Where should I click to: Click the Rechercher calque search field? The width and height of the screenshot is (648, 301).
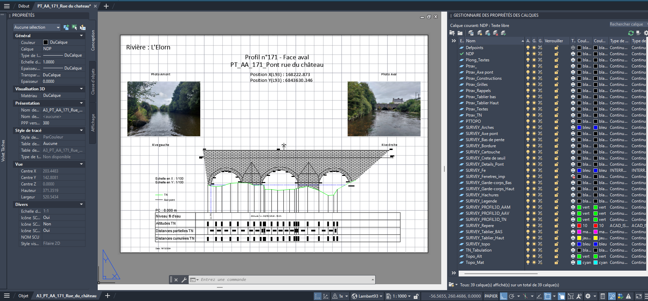pos(626,24)
